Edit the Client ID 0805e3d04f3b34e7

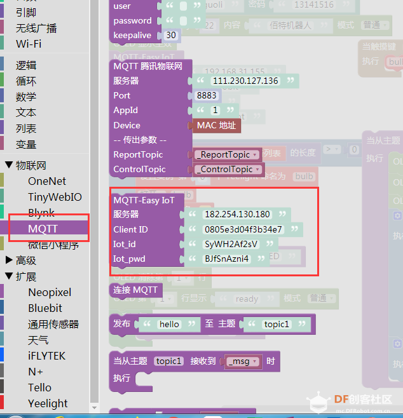coord(243,229)
